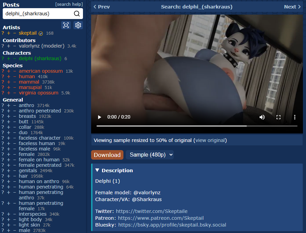Add the hair tag with plus
Screen dimensions: 306x233
8,176
